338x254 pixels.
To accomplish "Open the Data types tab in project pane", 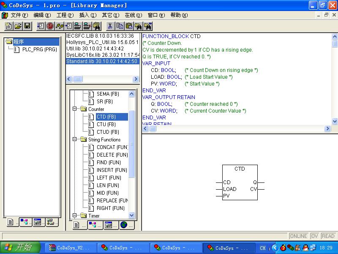I will coord(25,222).
